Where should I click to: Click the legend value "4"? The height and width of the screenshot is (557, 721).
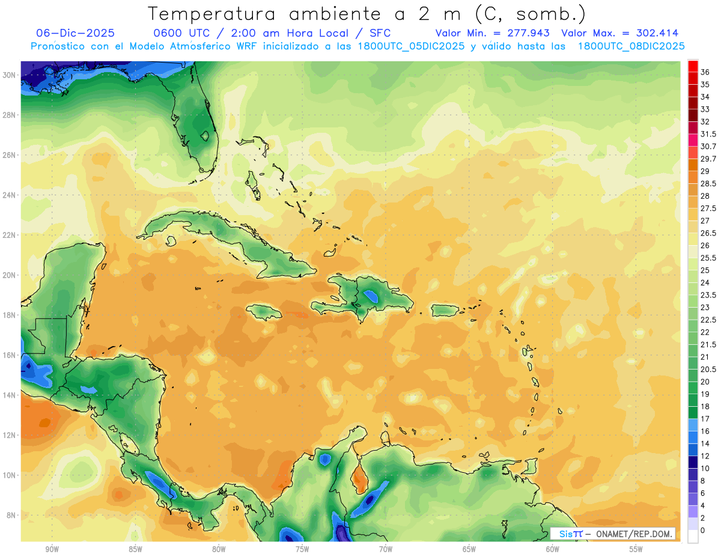tap(703, 506)
